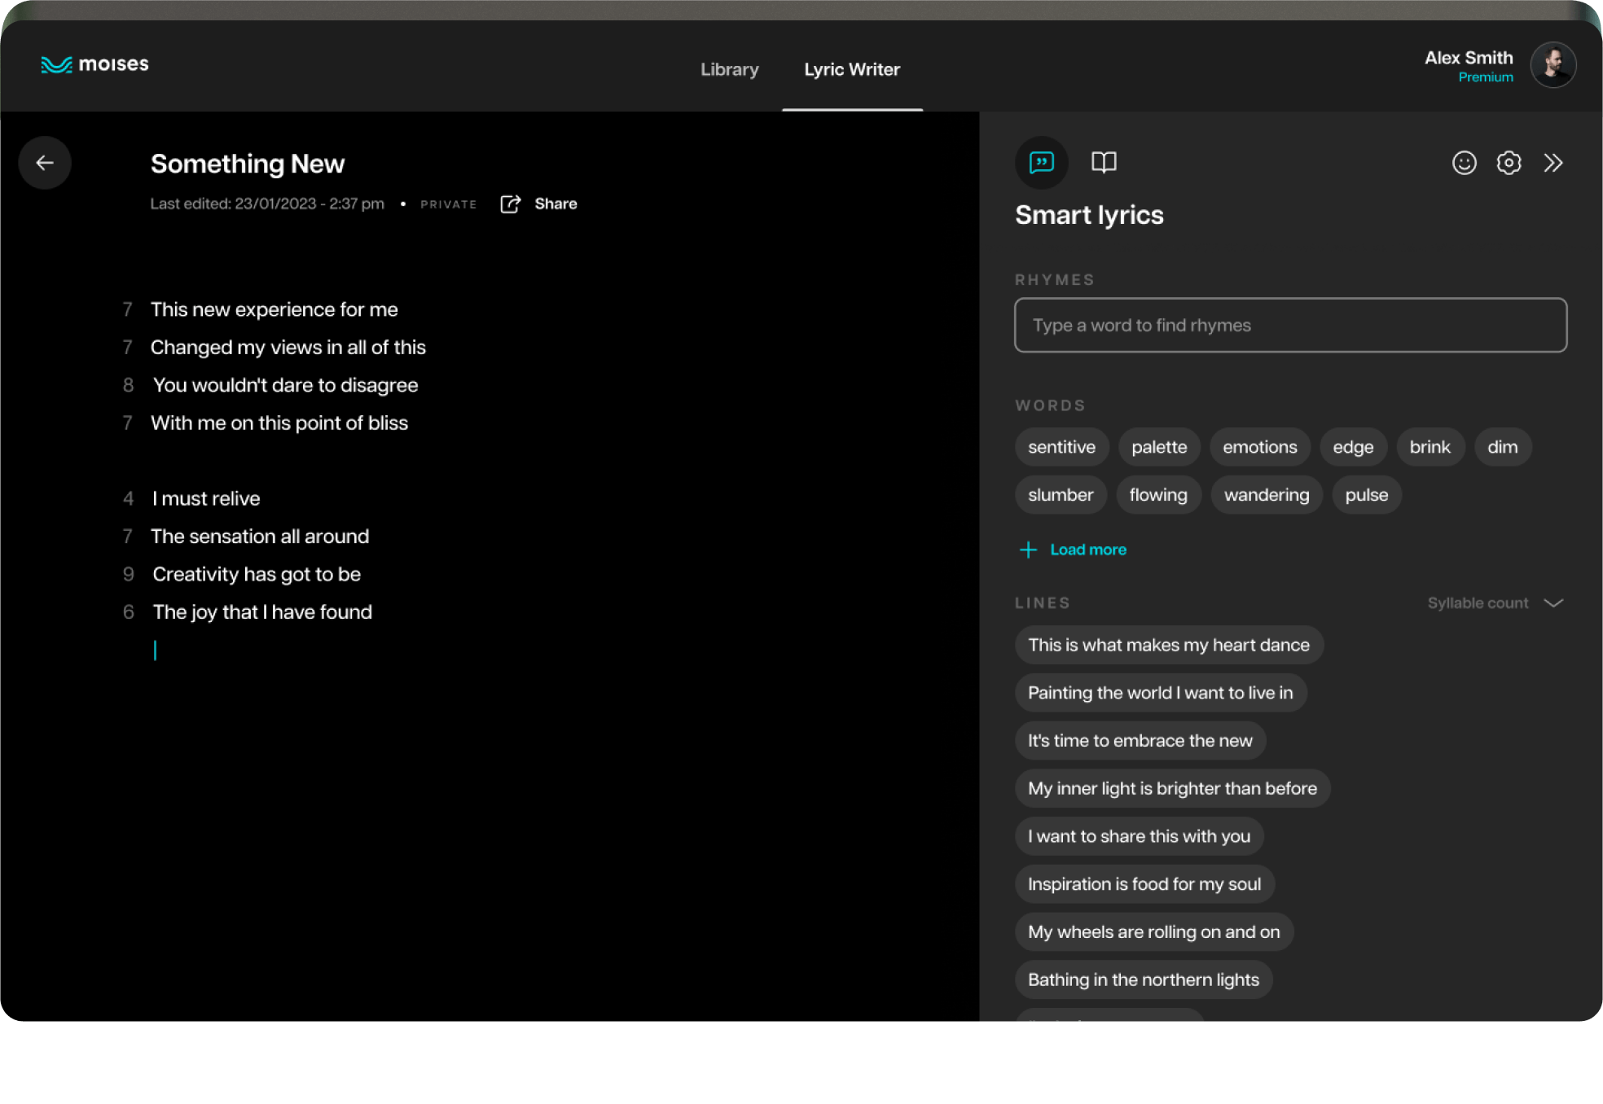The height and width of the screenshot is (1104, 1603).
Task: Select the word chip 'slumber'
Action: [x=1061, y=495]
